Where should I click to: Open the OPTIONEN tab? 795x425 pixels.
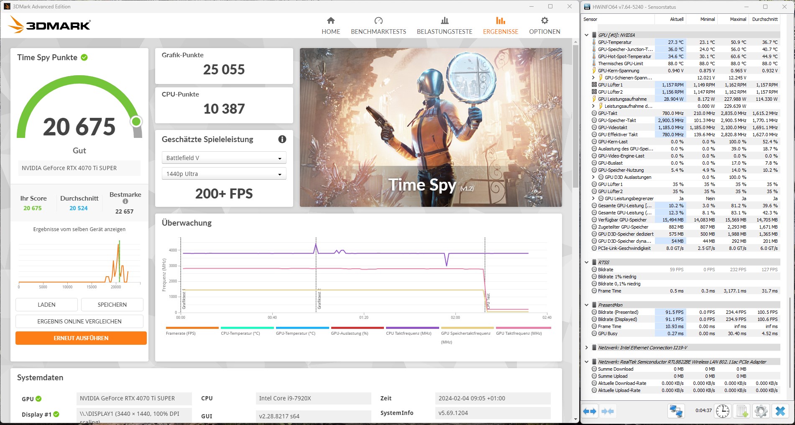tap(544, 25)
